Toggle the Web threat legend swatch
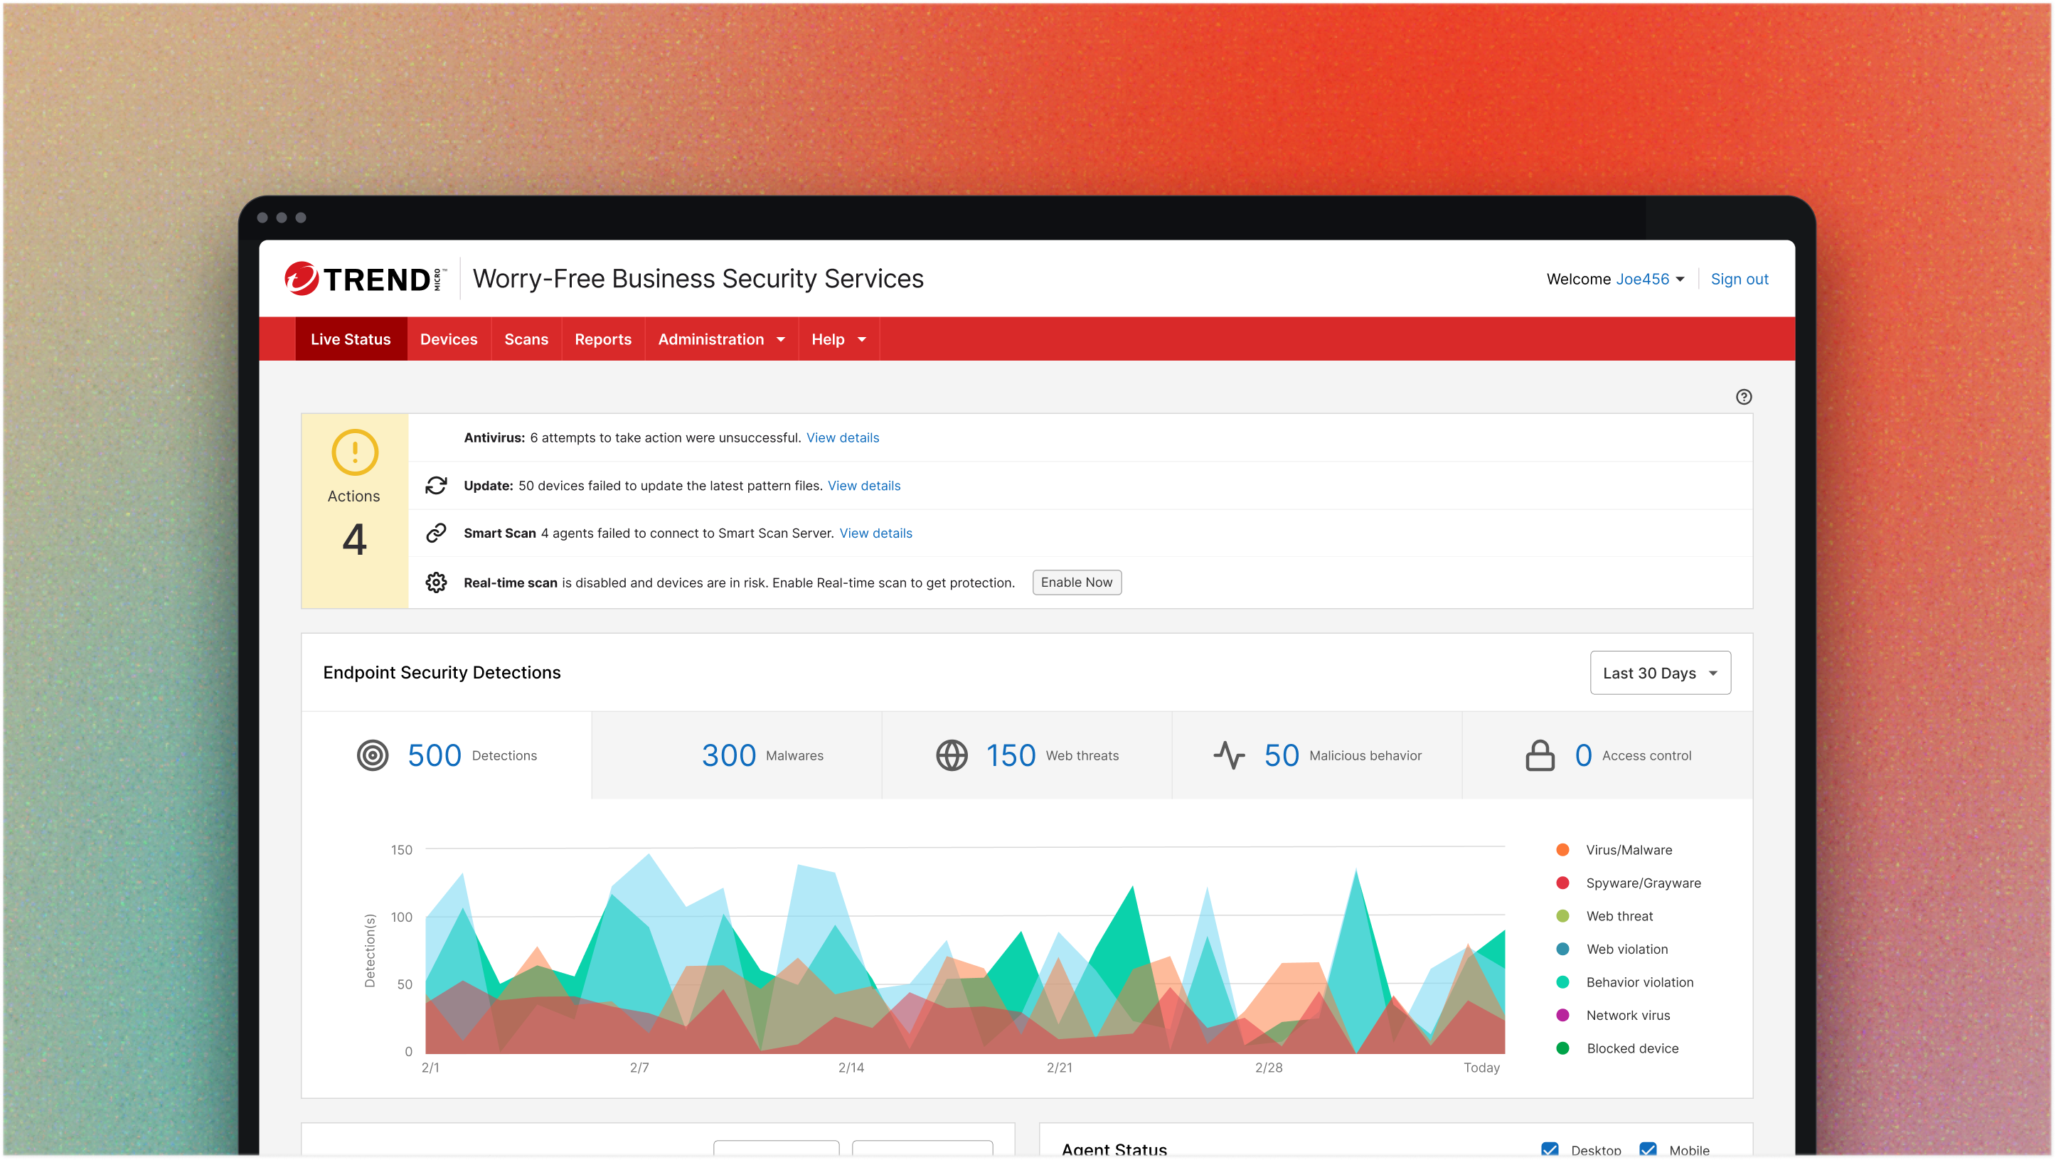This screenshot has height=1160, width=2056. (1562, 916)
